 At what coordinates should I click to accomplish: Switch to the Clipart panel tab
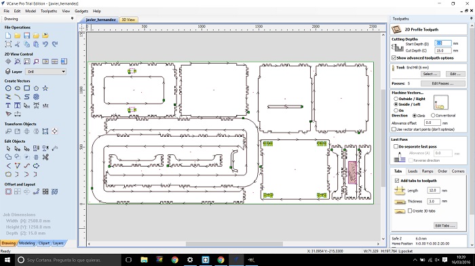44,243
